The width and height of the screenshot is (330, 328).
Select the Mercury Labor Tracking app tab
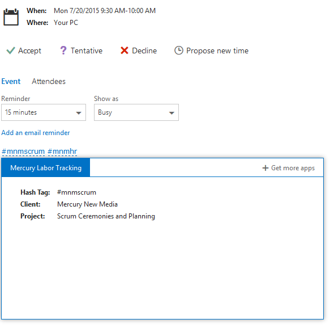point(46,168)
